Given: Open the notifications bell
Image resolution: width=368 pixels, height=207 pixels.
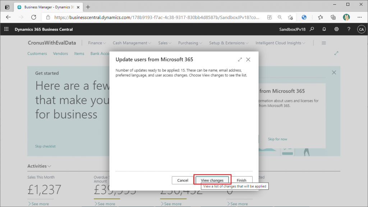Looking at the screenshot, I should tap(324, 29).
